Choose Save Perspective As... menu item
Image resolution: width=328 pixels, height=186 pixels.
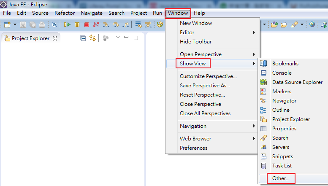coord(212,86)
